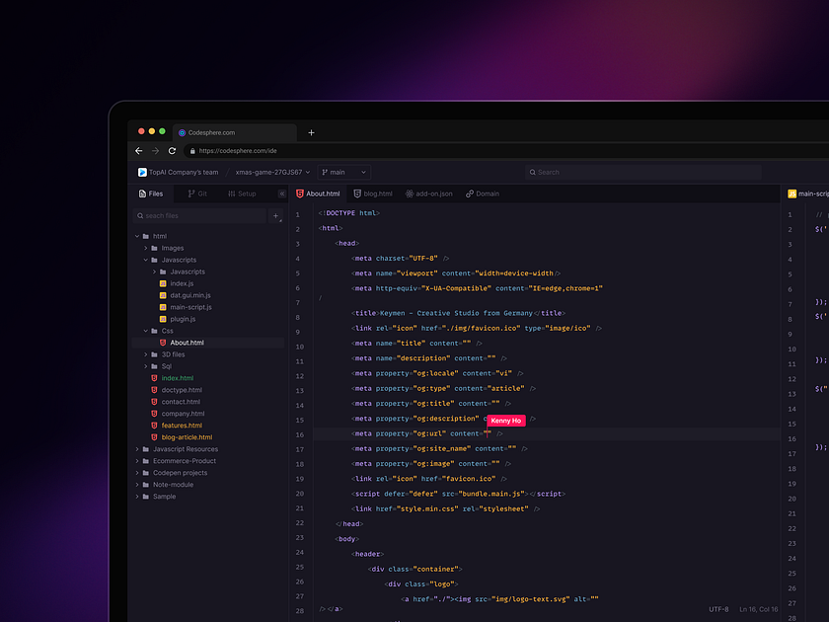The image size is (829, 622).
Task: Click the doctype.html file icon
Action: point(154,390)
